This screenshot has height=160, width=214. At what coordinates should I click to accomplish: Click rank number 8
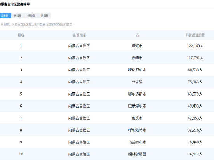[21, 130]
